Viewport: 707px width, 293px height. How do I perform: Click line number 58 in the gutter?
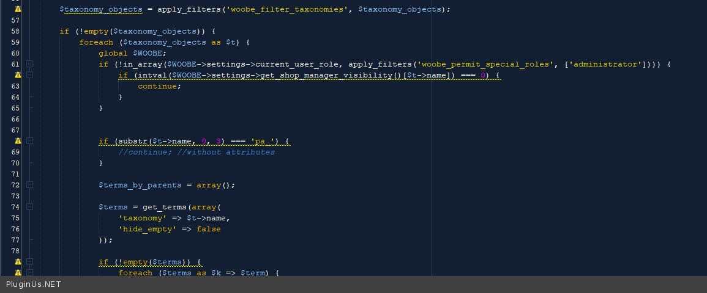coord(16,31)
